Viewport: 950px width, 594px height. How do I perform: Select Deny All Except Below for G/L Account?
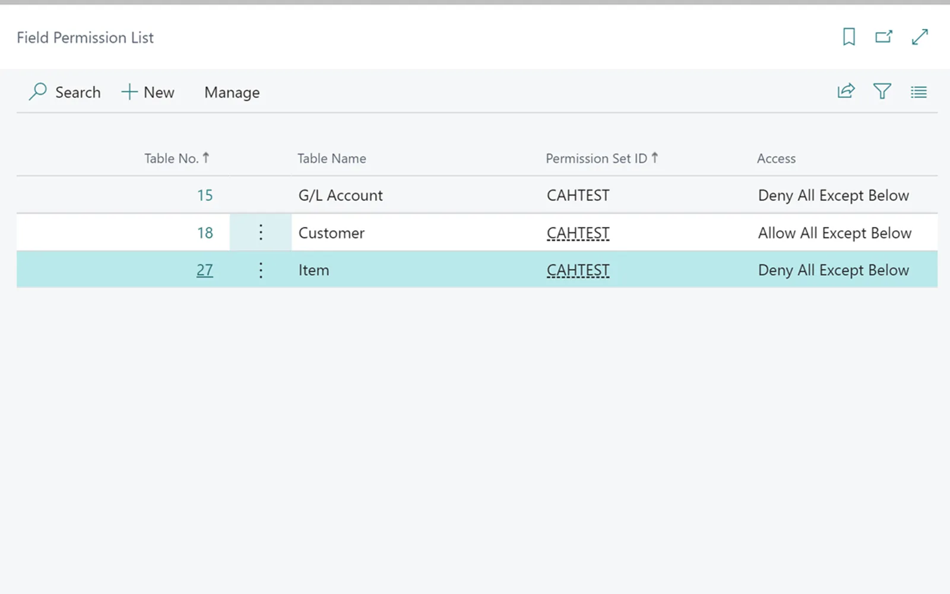834,195
